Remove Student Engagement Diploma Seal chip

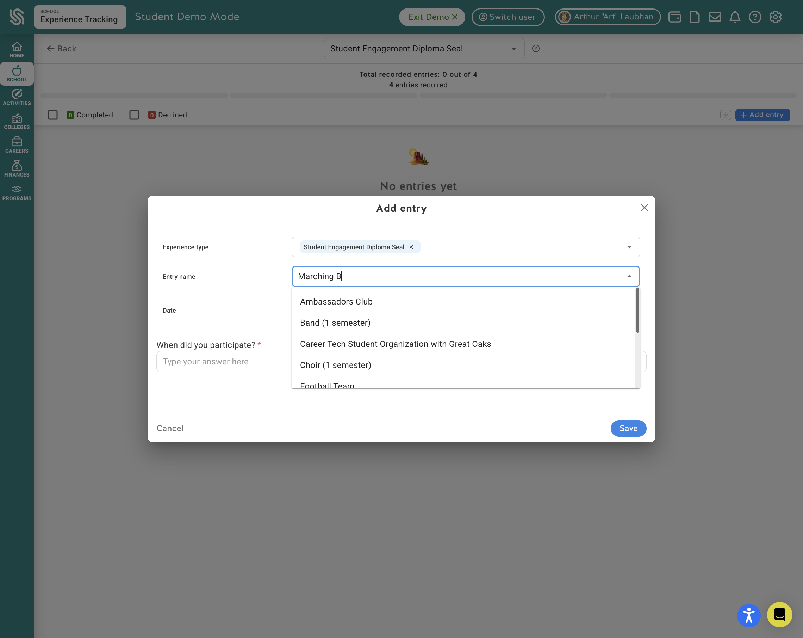coord(411,247)
